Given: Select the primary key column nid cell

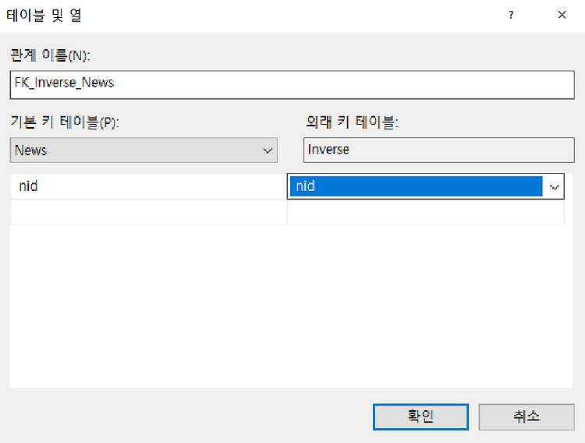Looking at the screenshot, I should pos(148,186).
